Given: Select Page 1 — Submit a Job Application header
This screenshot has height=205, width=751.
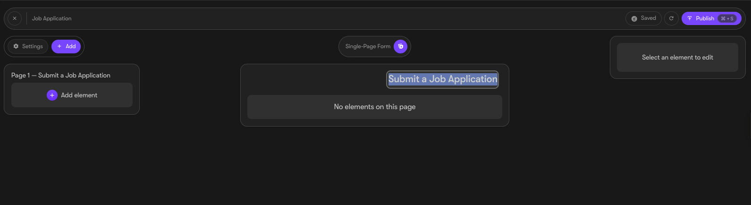Looking at the screenshot, I should [61, 75].
